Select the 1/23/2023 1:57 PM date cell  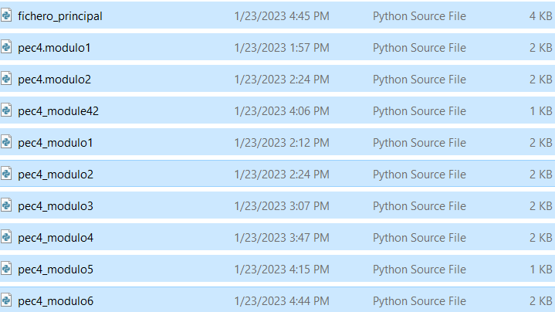pos(282,47)
